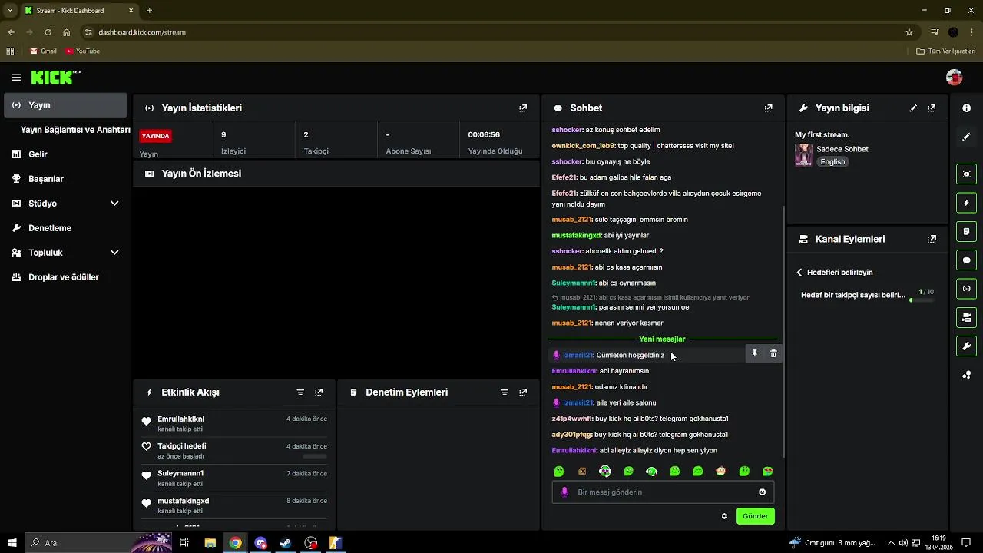Toggle the stream info wrench widget button
Viewport: 983px width, 553px height.
[x=966, y=346]
